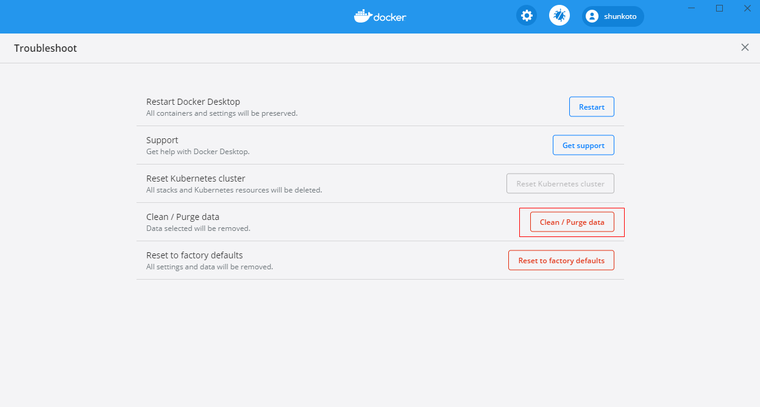Click the Docker whale logo
The width and height of the screenshot is (760, 407).
tap(364, 16)
